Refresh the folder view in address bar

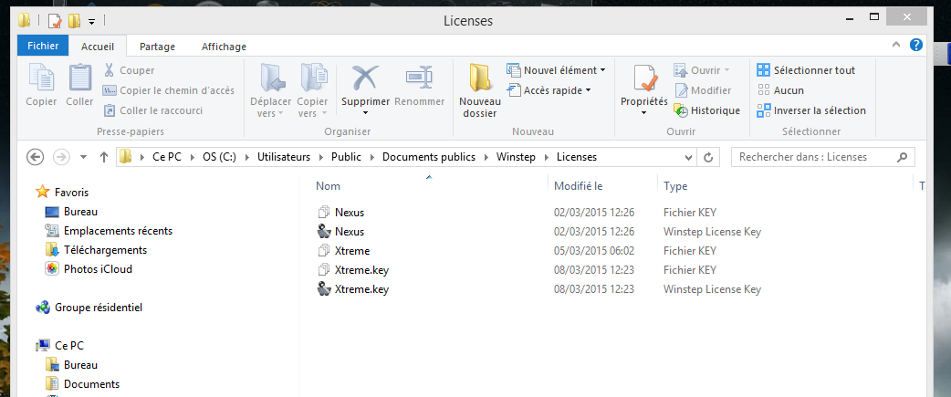pyautogui.click(x=709, y=157)
